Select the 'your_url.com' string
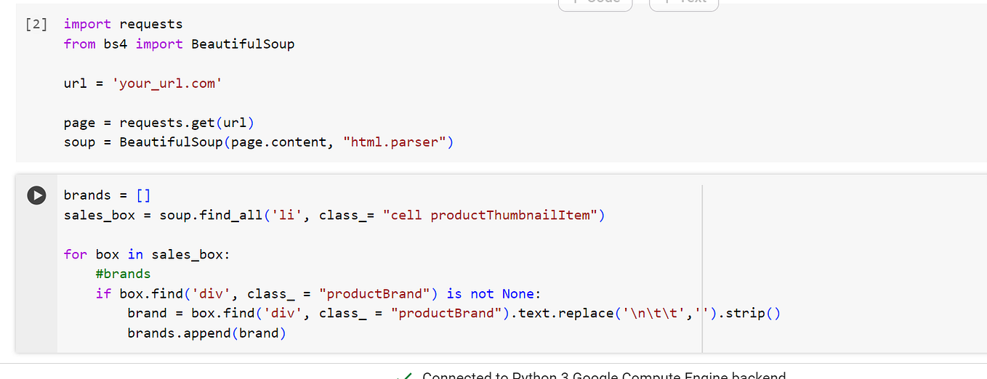The width and height of the screenshot is (987, 379). (167, 83)
